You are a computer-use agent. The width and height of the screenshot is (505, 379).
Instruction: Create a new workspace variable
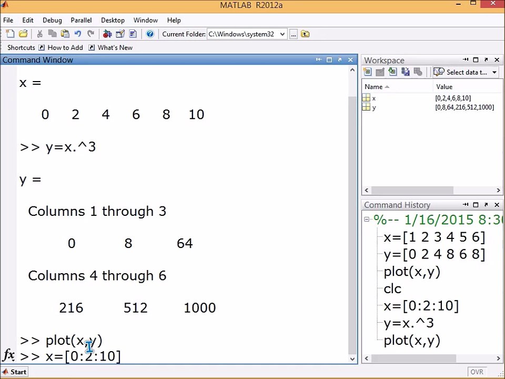click(x=368, y=72)
